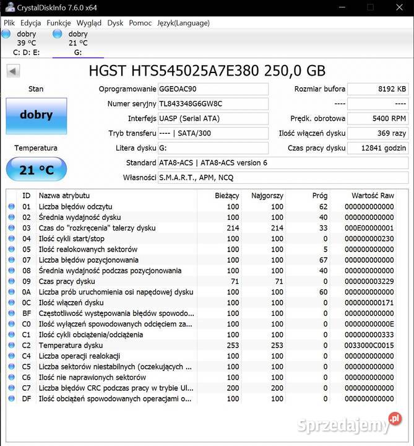Click status icon of Liczba błędów pozycjonowania row
This screenshot has height=446, width=414.
click(x=12, y=260)
